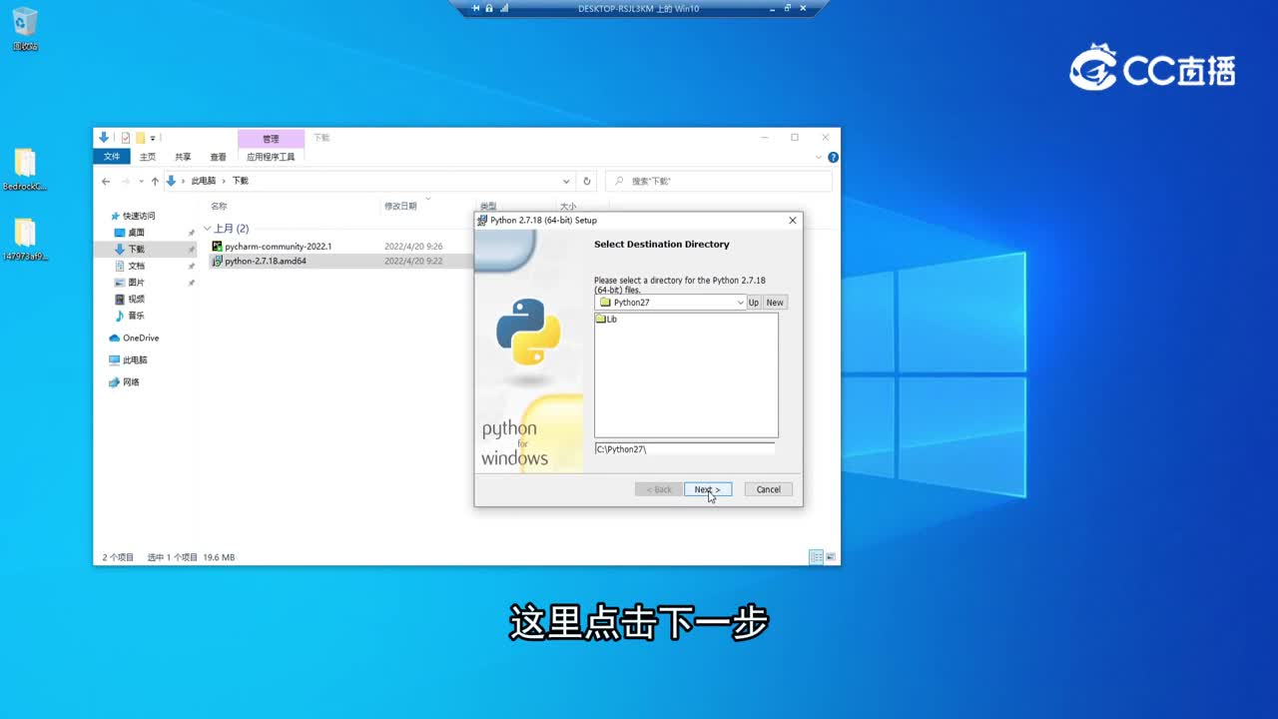Click the New folder button in Setup
This screenshot has height=719, width=1278.
click(775, 303)
